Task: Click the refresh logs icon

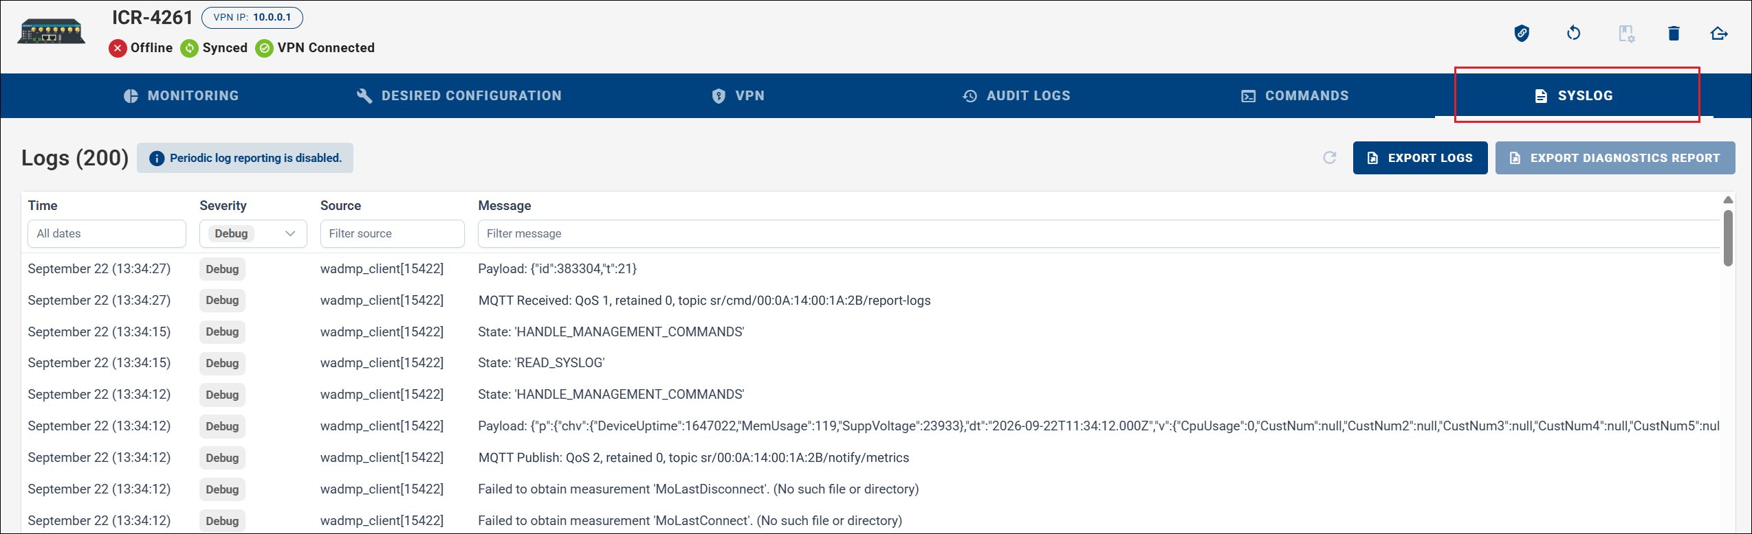Action: coord(1330,158)
